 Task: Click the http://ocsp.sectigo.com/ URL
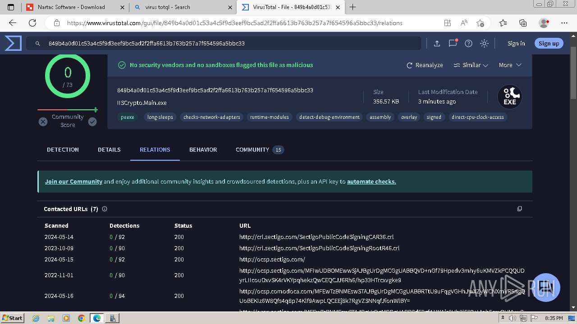272,259
